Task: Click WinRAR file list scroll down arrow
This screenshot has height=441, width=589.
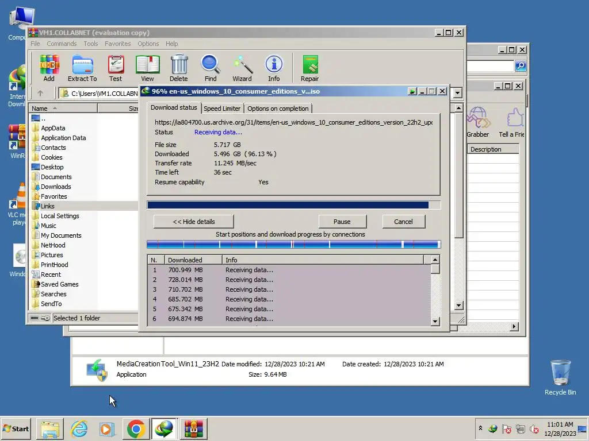Action: 458,305
